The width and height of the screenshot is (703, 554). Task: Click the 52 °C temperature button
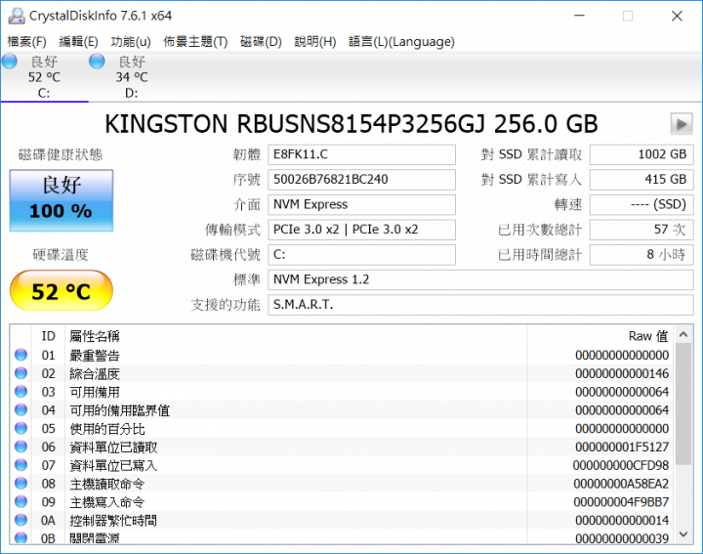point(62,291)
